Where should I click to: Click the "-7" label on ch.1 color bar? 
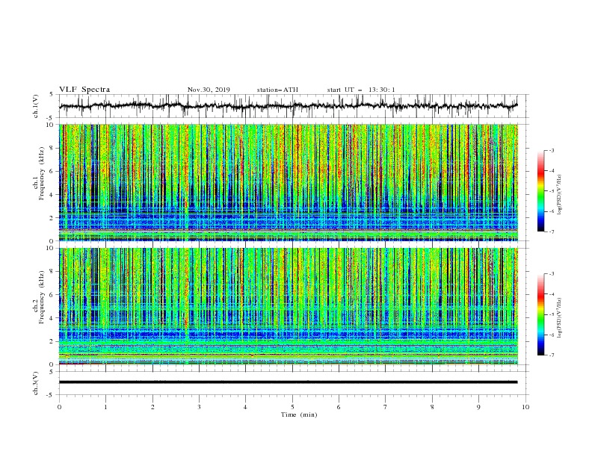551,231
